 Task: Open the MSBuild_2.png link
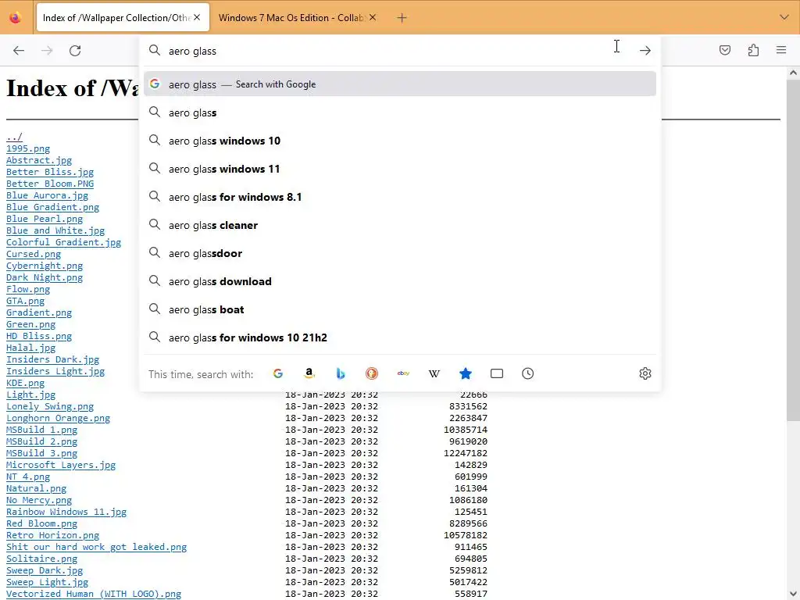tap(42, 442)
